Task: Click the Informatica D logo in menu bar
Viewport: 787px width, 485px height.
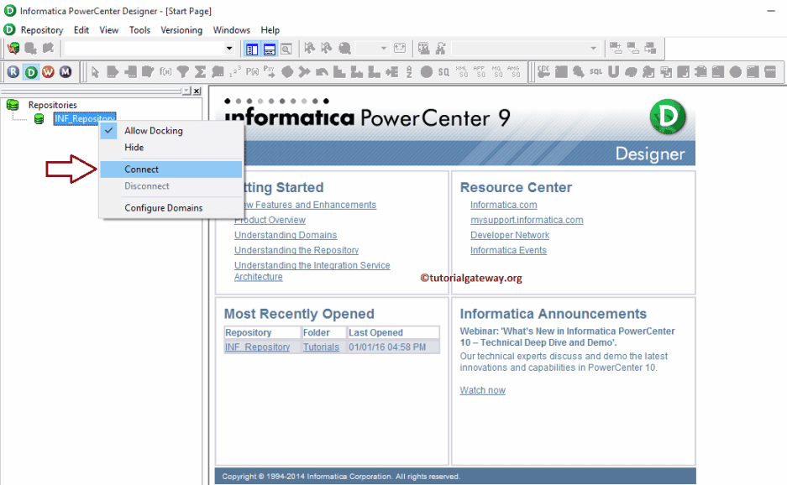Action: (x=9, y=29)
